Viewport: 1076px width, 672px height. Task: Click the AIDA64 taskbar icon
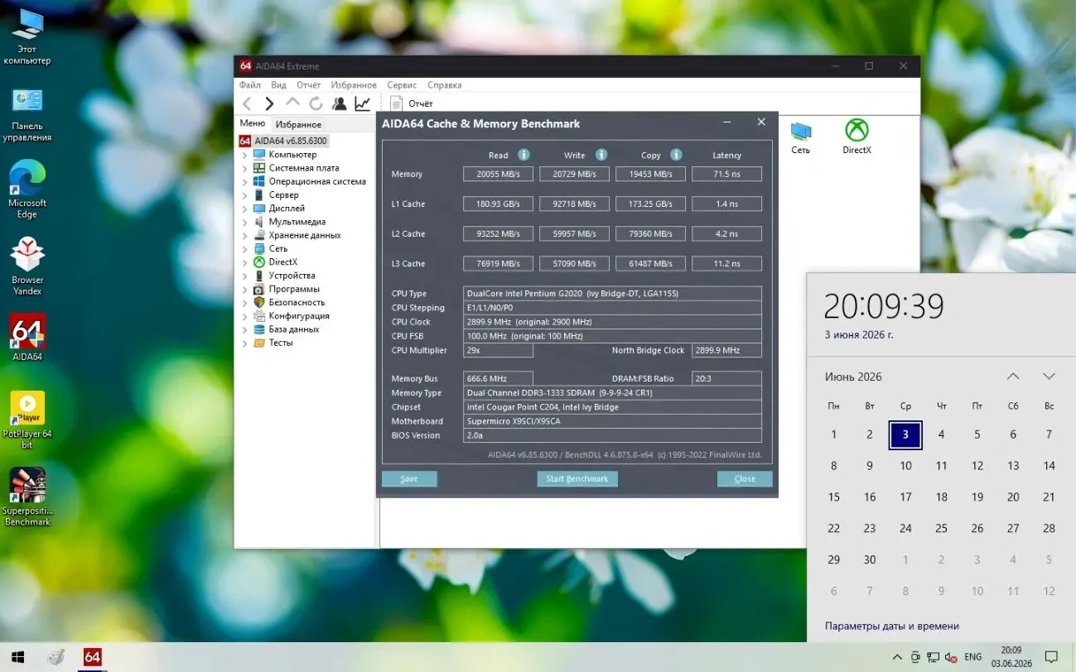pos(92,657)
